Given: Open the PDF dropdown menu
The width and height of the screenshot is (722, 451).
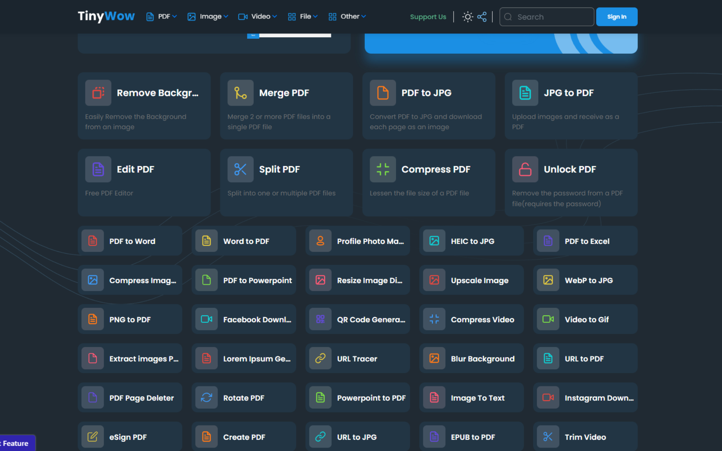Looking at the screenshot, I should pos(162,17).
